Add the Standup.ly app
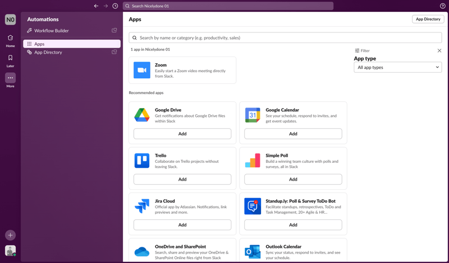This screenshot has height=263, width=449. (x=293, y=225)
